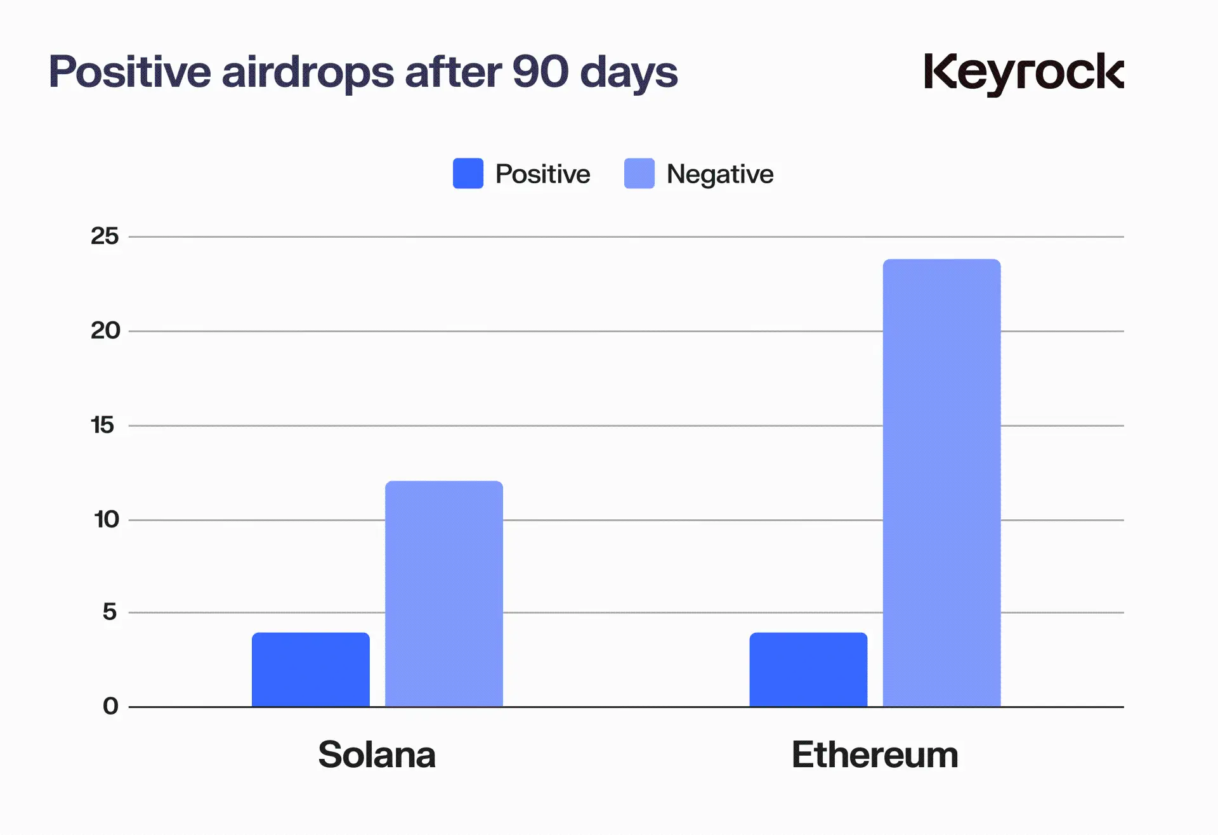Select Solana's Negative bar
1218x835 pixels.
443,593
